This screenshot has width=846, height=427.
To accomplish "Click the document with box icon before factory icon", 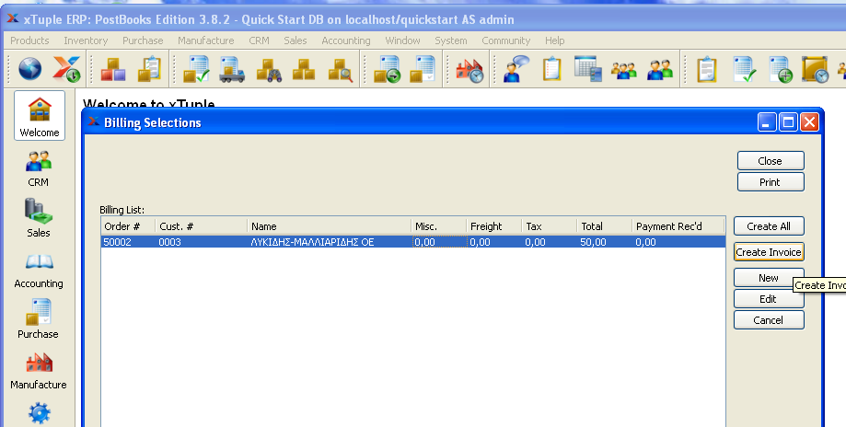I will 423,69.
